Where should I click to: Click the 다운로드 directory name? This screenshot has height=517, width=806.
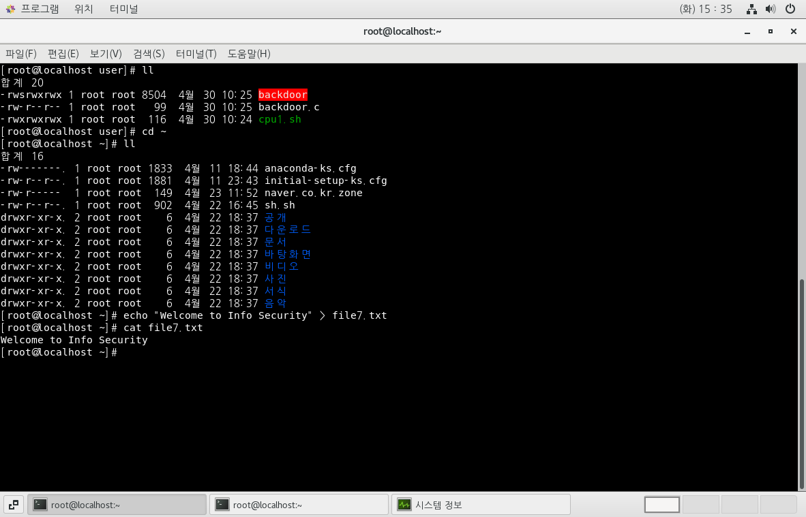click(288, 230)
